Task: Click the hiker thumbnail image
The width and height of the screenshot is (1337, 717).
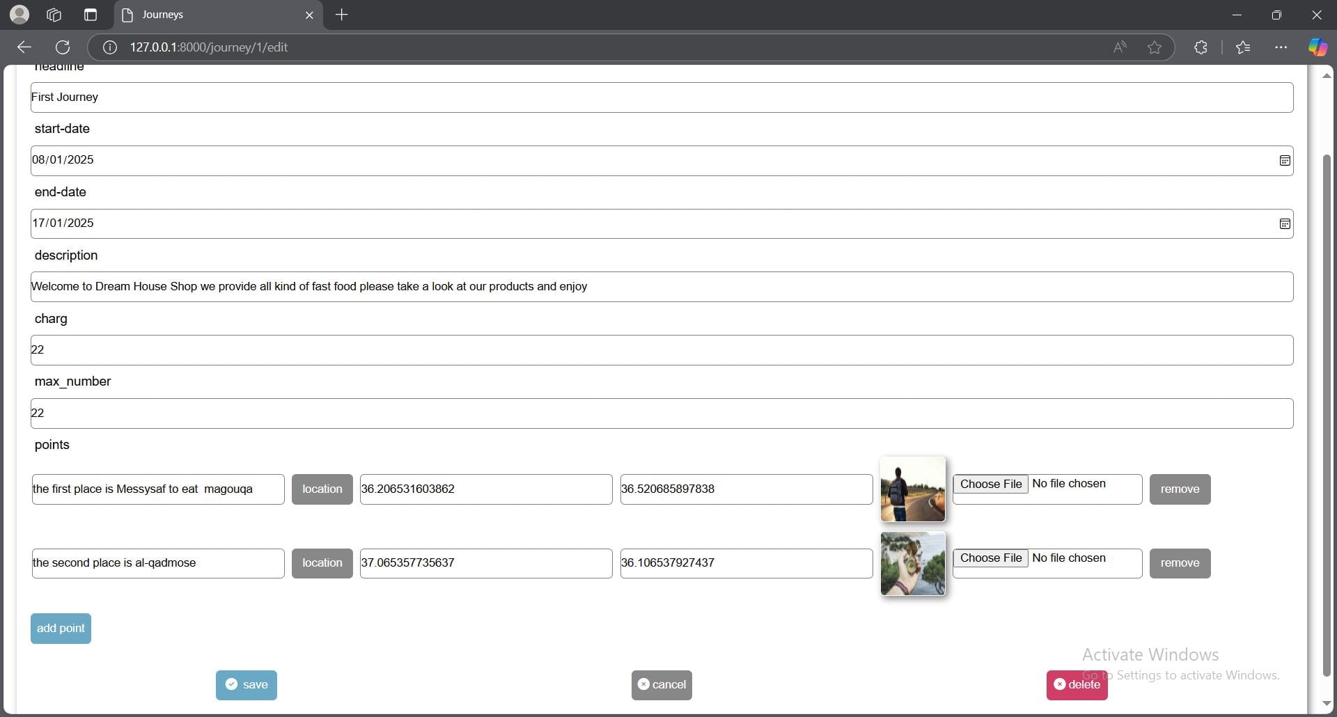Action: point(912,489)
